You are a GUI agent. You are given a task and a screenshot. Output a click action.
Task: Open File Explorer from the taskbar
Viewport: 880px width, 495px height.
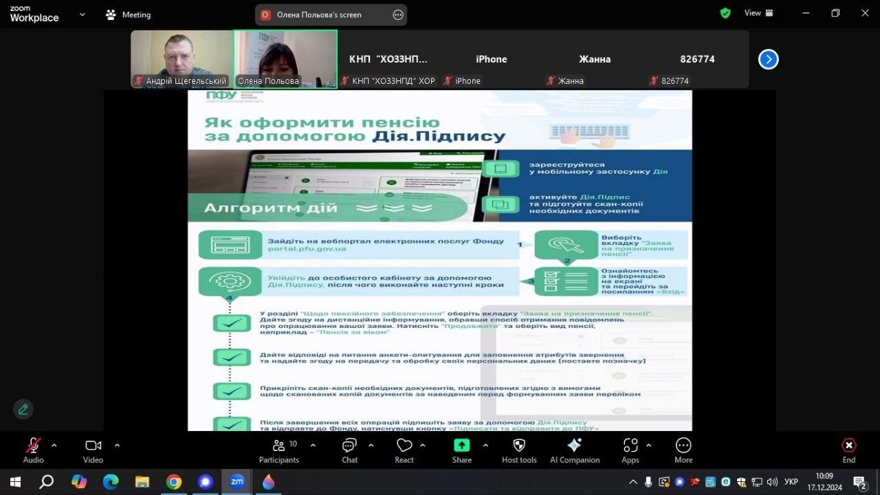(x=142, y=482)
